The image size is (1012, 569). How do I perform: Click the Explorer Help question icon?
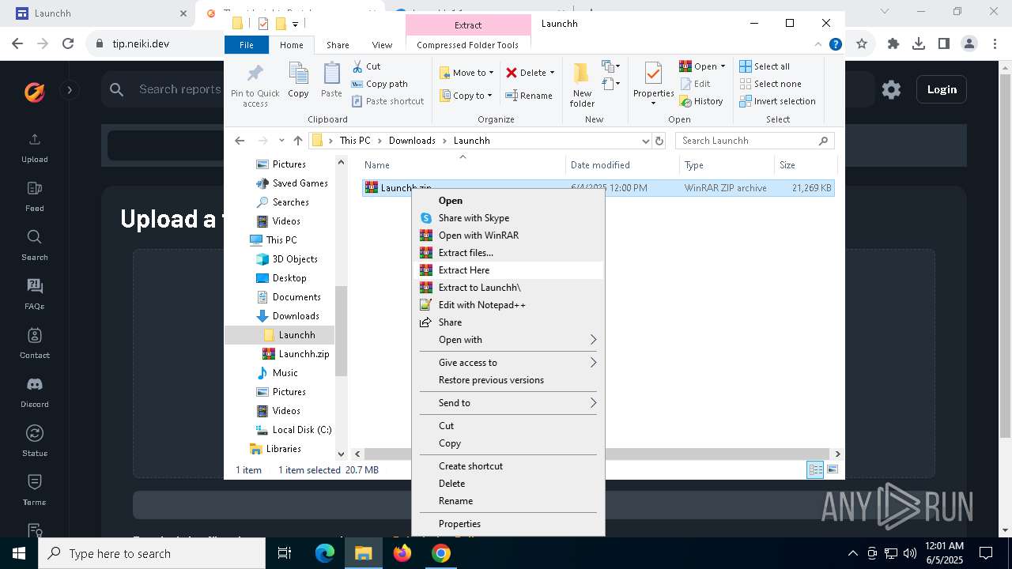835,45
